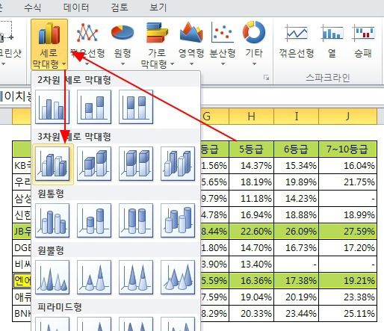Open the 원형 pie chart gallery

123,43
